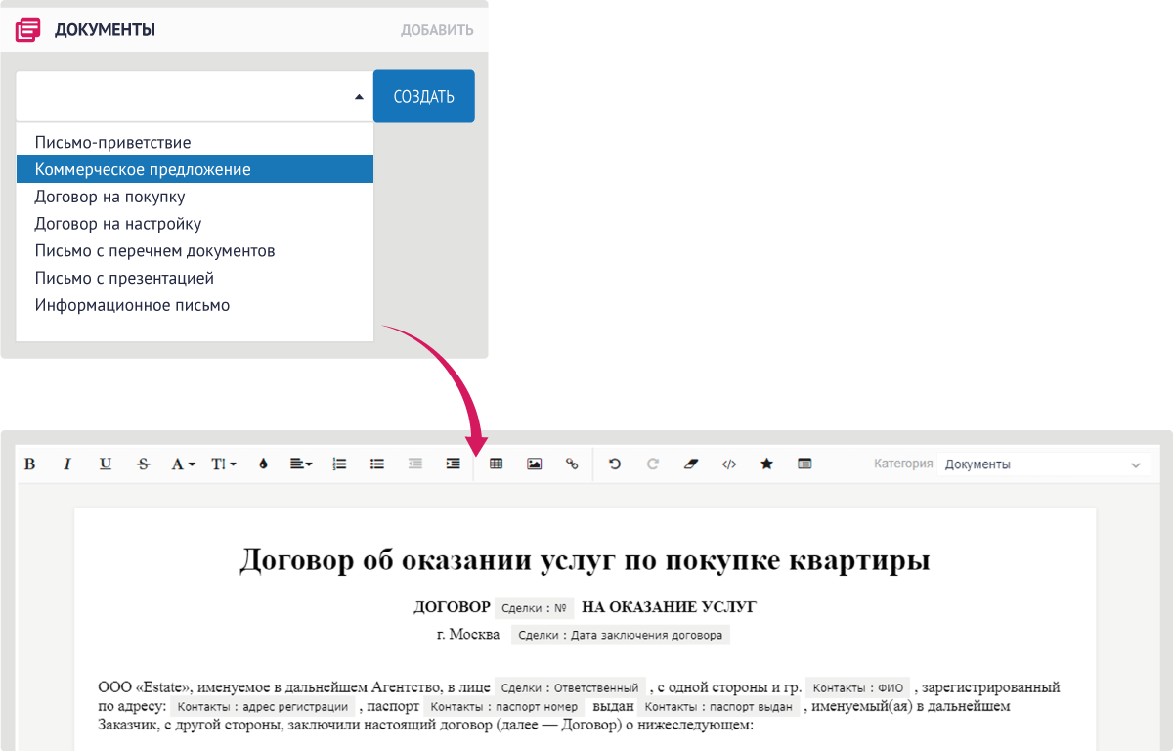Insert an ordered numbered list
Screen dimensions: 1173x751
coord(339,464)
